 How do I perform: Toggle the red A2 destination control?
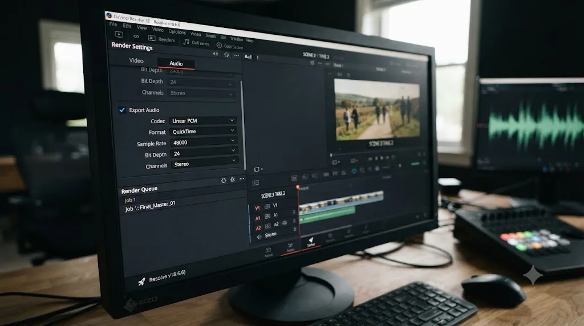pos(258,228)
